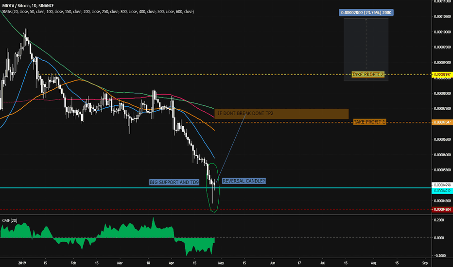The image size is (453, 267).
Task: Select the CMF (20) indicator label
Action: [x=10, y=220]
